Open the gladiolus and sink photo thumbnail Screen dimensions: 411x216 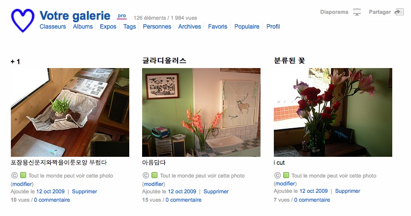pyautogui.click(x=201, y=112)
